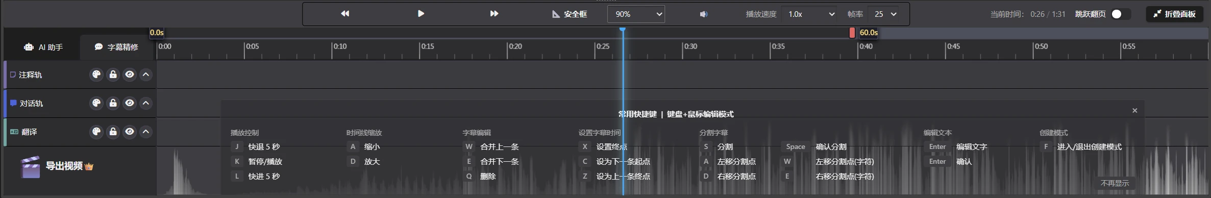Click the 0:50 mark on timeline ruler
Viewport: 1211px width, 198px height.
click(1041, 46)
